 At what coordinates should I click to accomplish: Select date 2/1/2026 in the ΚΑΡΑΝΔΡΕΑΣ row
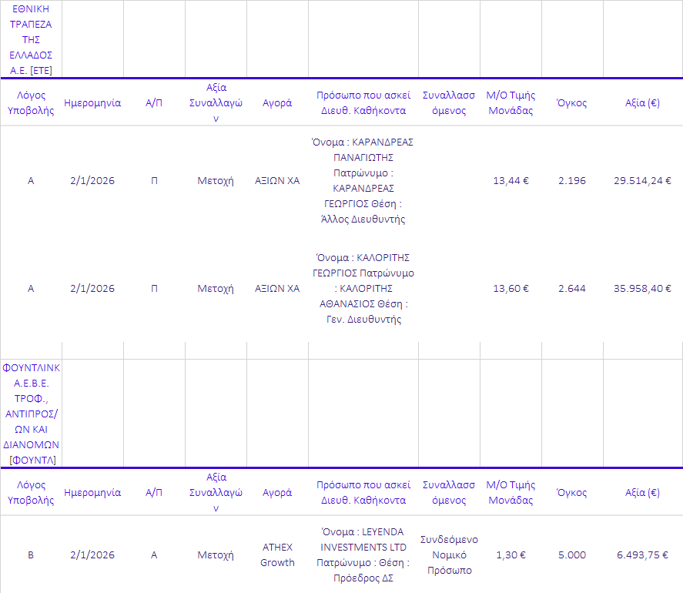(92, 180)
